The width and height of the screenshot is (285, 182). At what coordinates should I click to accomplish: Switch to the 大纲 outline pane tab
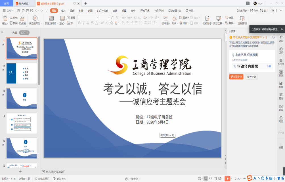point(14,33)
